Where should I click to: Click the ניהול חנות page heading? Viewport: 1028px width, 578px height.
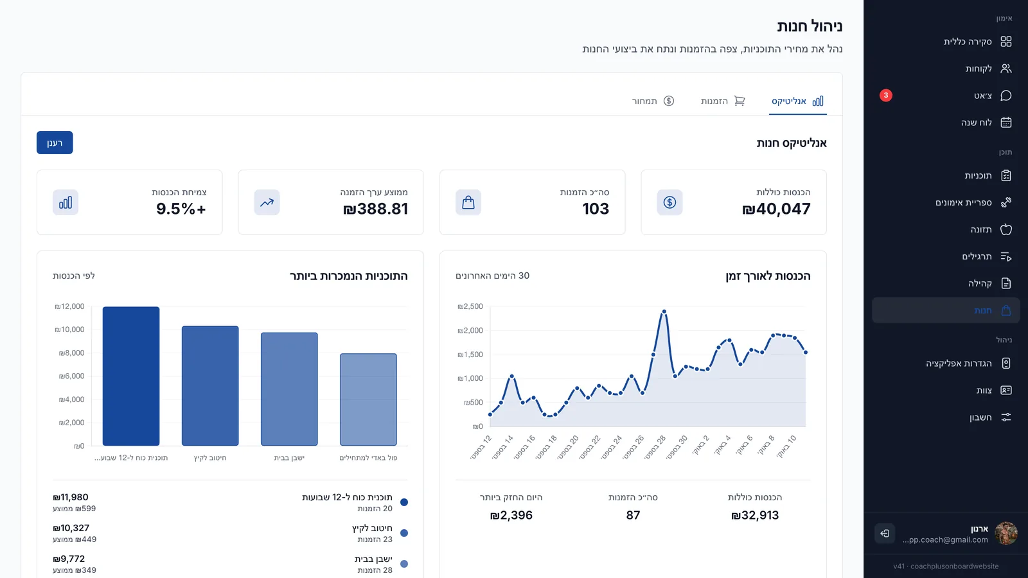tap(810, 26)
